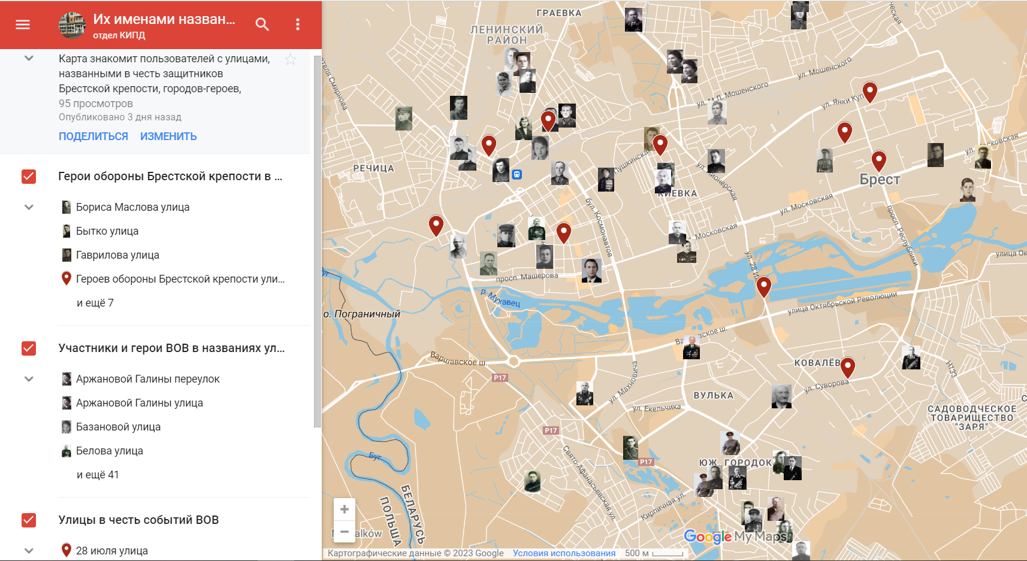
Task: Select Бытко улица in the list
Action: tap(107, 231)
